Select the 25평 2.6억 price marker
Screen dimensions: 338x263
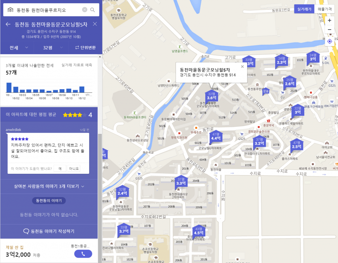point(289,82)
